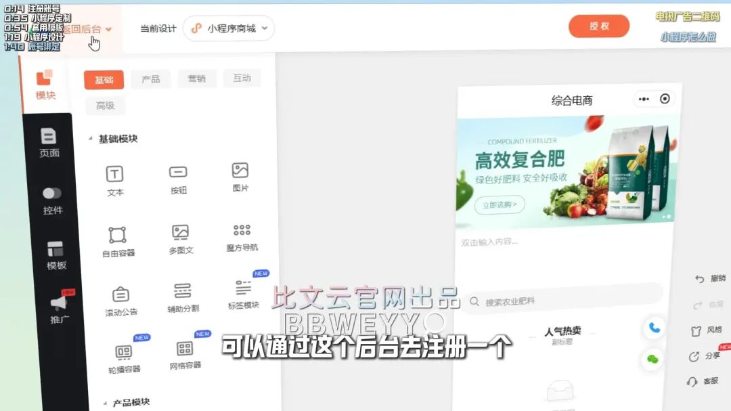Open the 控件 controls sidebar panel
Screen dimensions: 731x411
[53, 200]
